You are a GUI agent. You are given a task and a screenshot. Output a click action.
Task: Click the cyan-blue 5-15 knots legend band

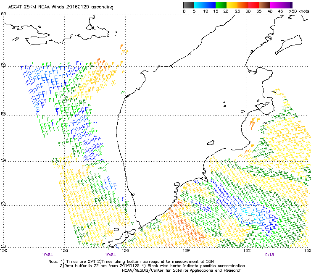(x=205, y=5)
